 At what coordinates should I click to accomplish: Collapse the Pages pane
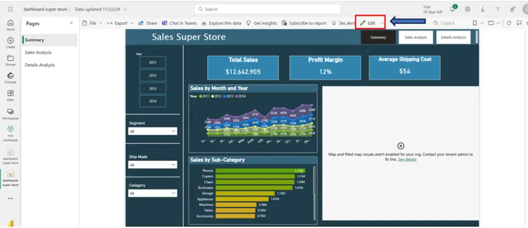[x=71, y=23]
